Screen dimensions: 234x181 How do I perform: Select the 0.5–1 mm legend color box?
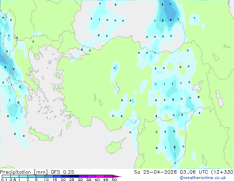[x=15, y=176]
